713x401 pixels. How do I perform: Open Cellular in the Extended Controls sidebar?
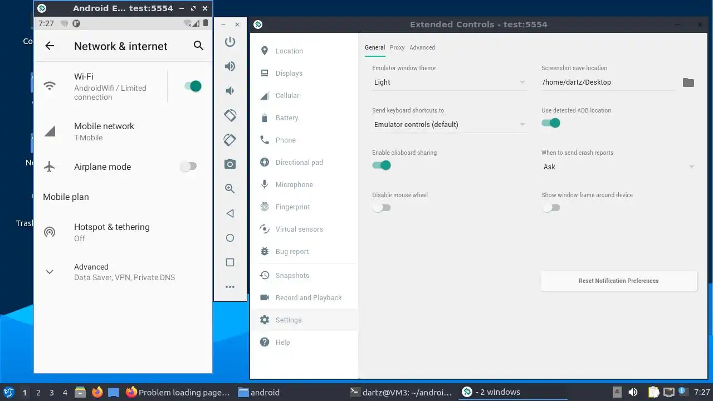pos(304,95)
